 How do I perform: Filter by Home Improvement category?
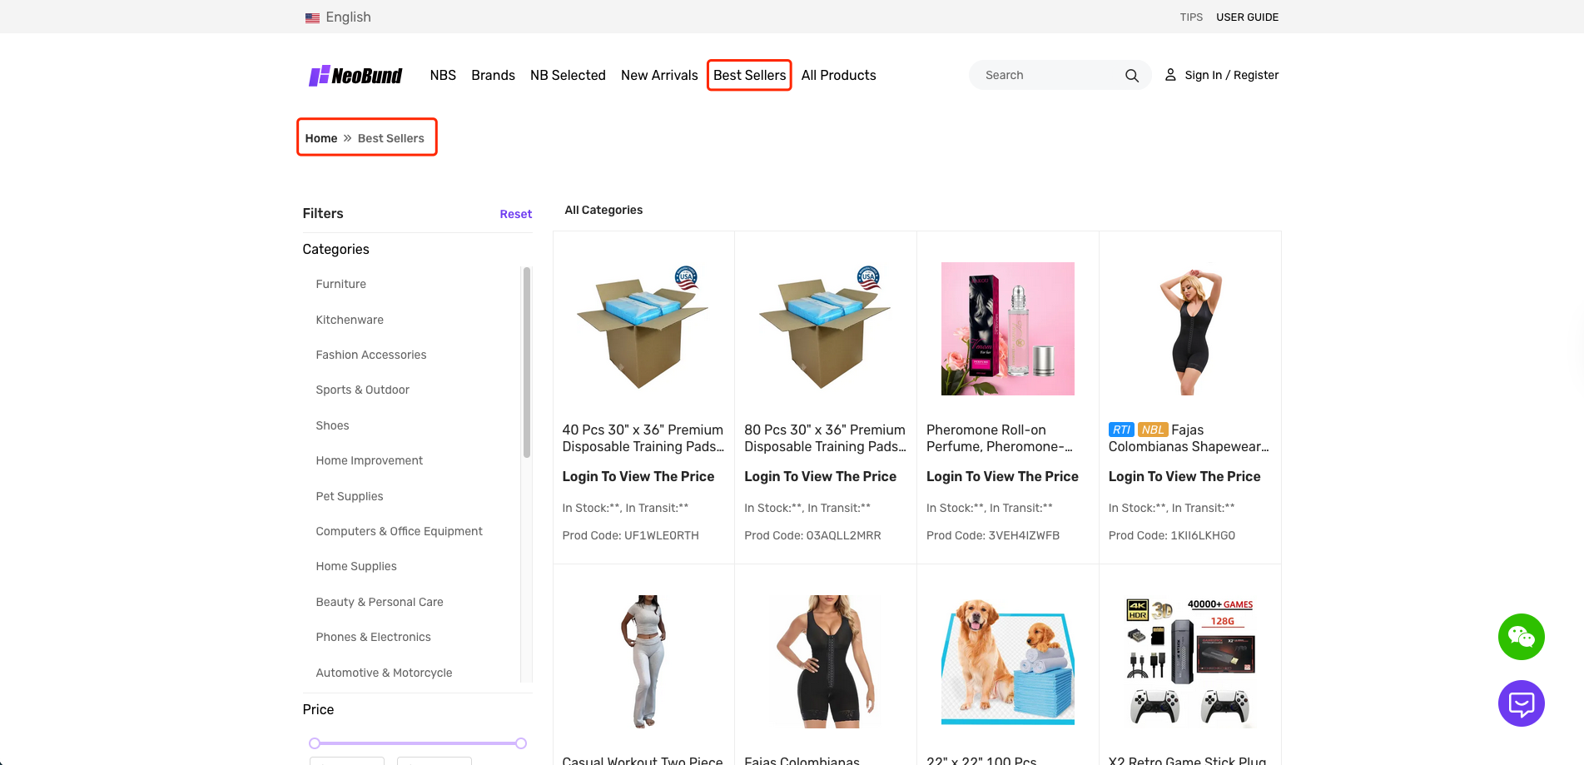click(369, 460)
